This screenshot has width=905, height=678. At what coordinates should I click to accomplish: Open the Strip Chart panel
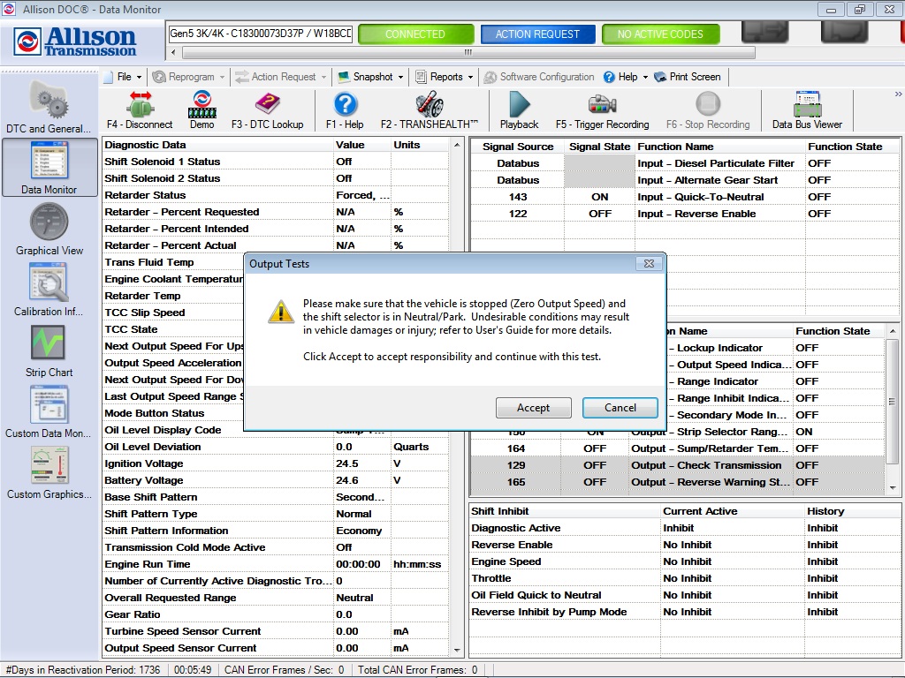point(49,350)
